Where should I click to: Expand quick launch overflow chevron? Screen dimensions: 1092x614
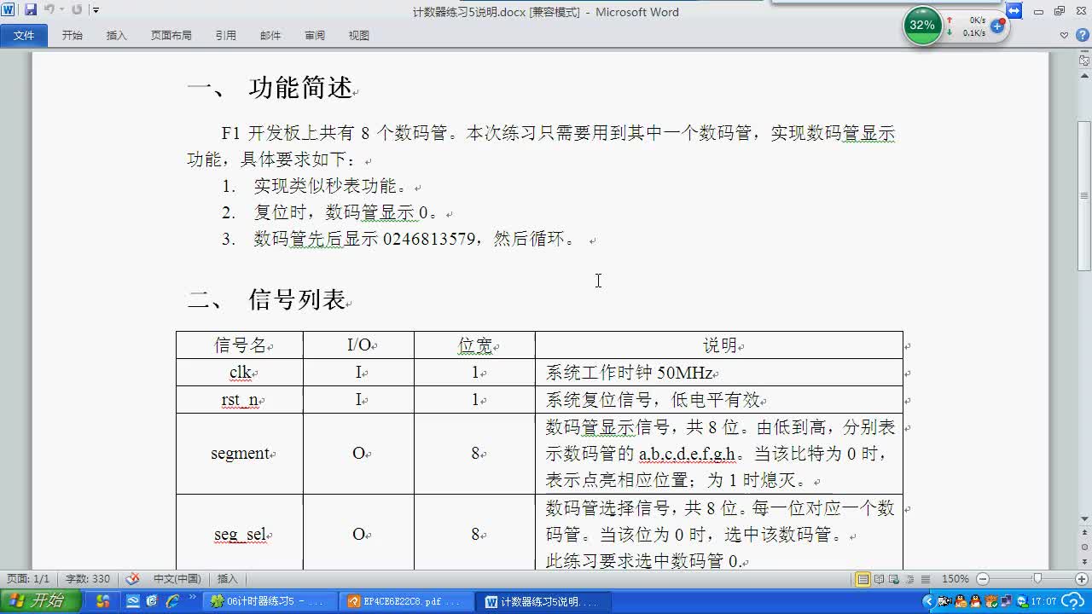(x=193, y=598)
